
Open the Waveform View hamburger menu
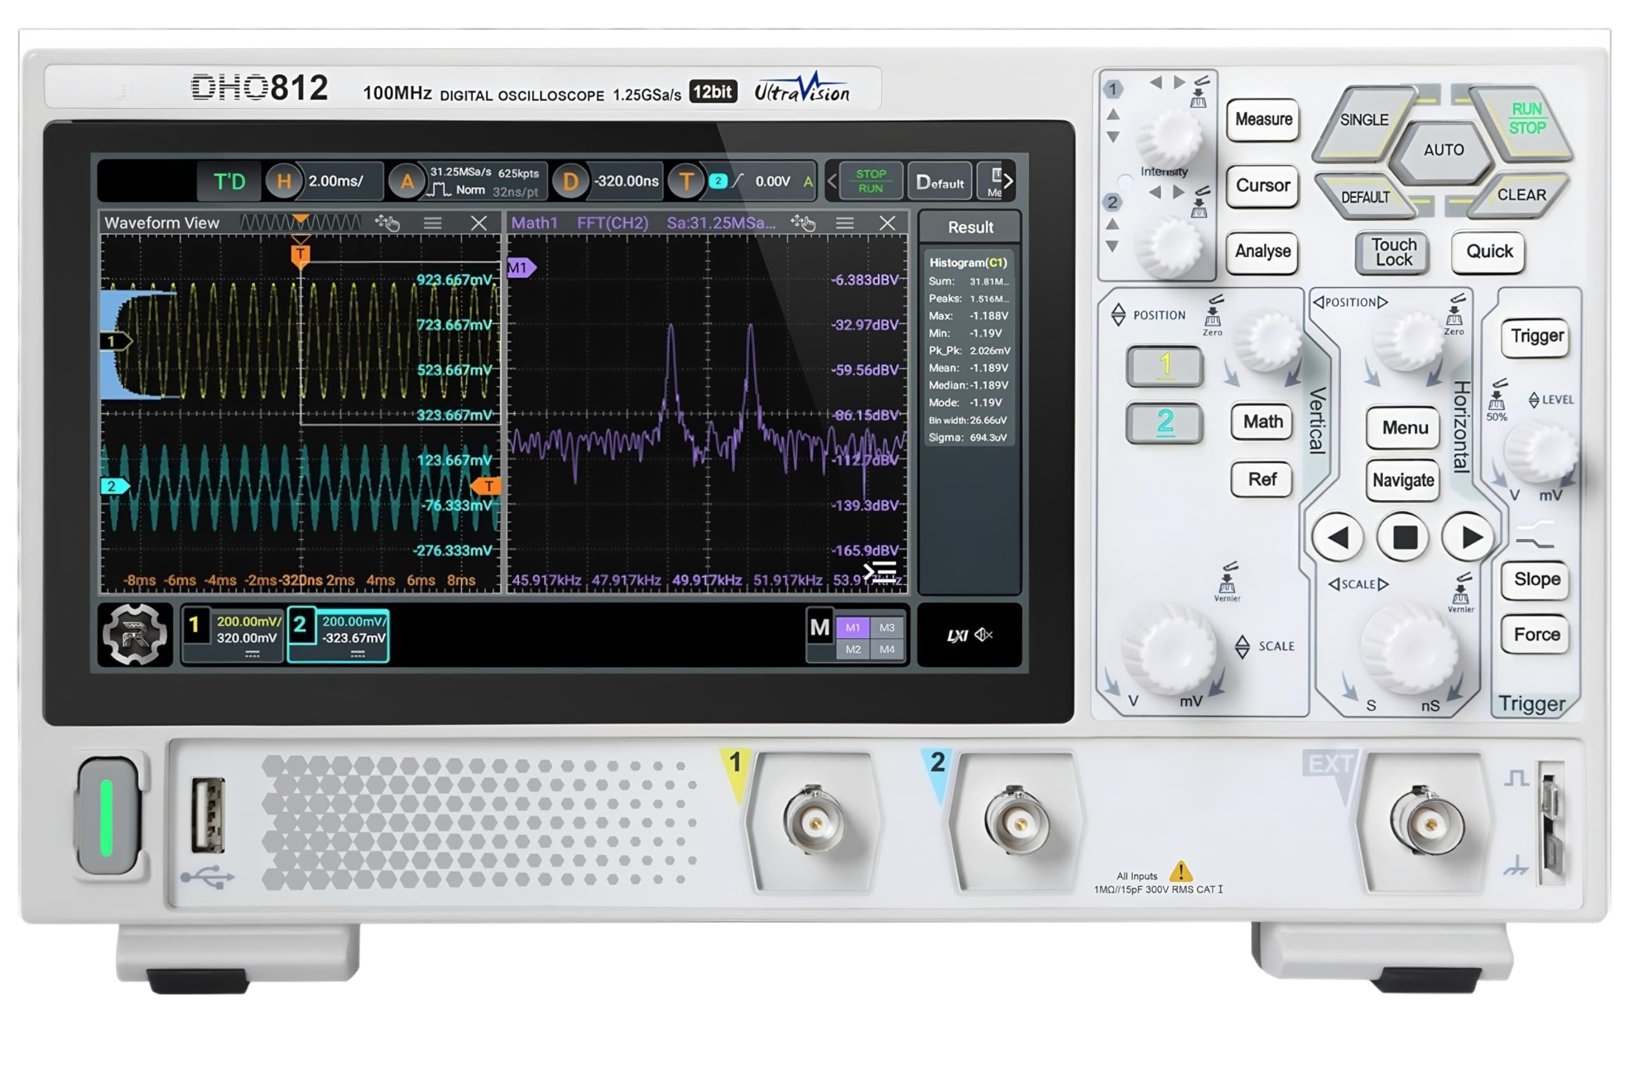(432, 223)
